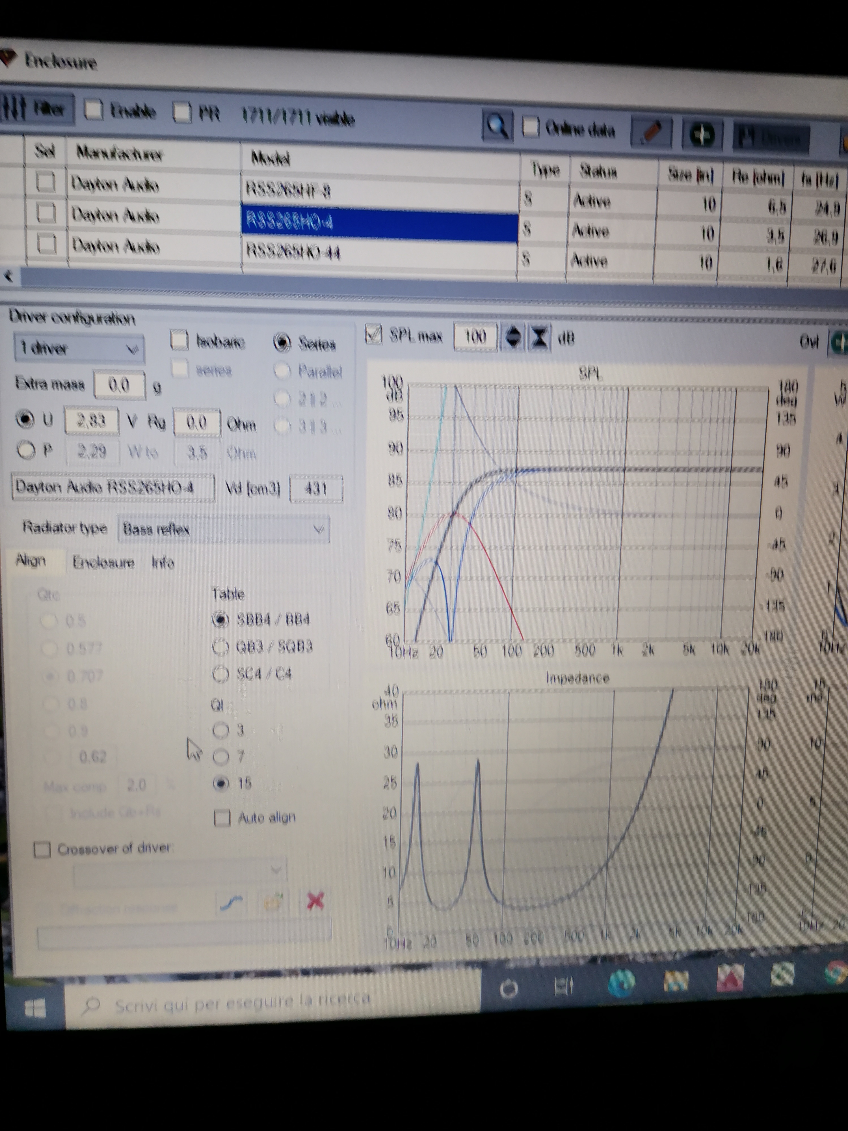The image size is (848, 1131).
Task: Click the driver name Dayton Audio RSS265HO-4 field
Action: tap(113, 487)
